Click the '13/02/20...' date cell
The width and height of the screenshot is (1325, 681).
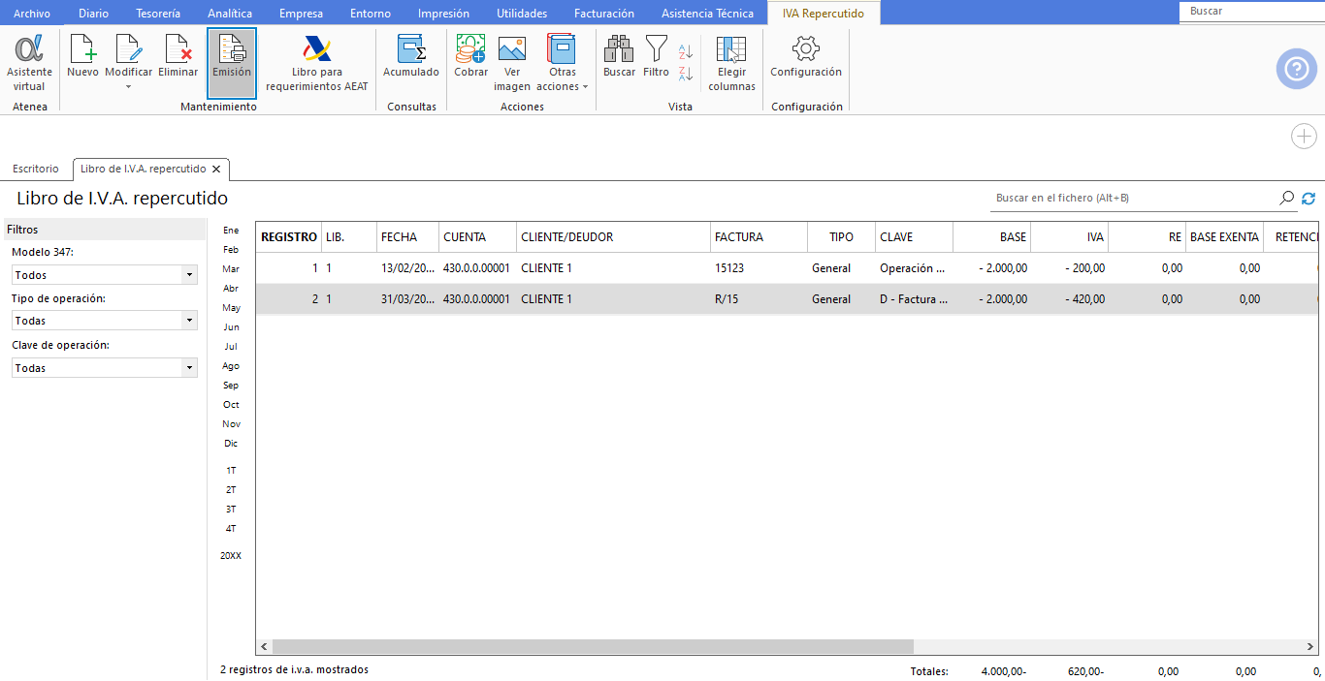(x=408, y=268)
